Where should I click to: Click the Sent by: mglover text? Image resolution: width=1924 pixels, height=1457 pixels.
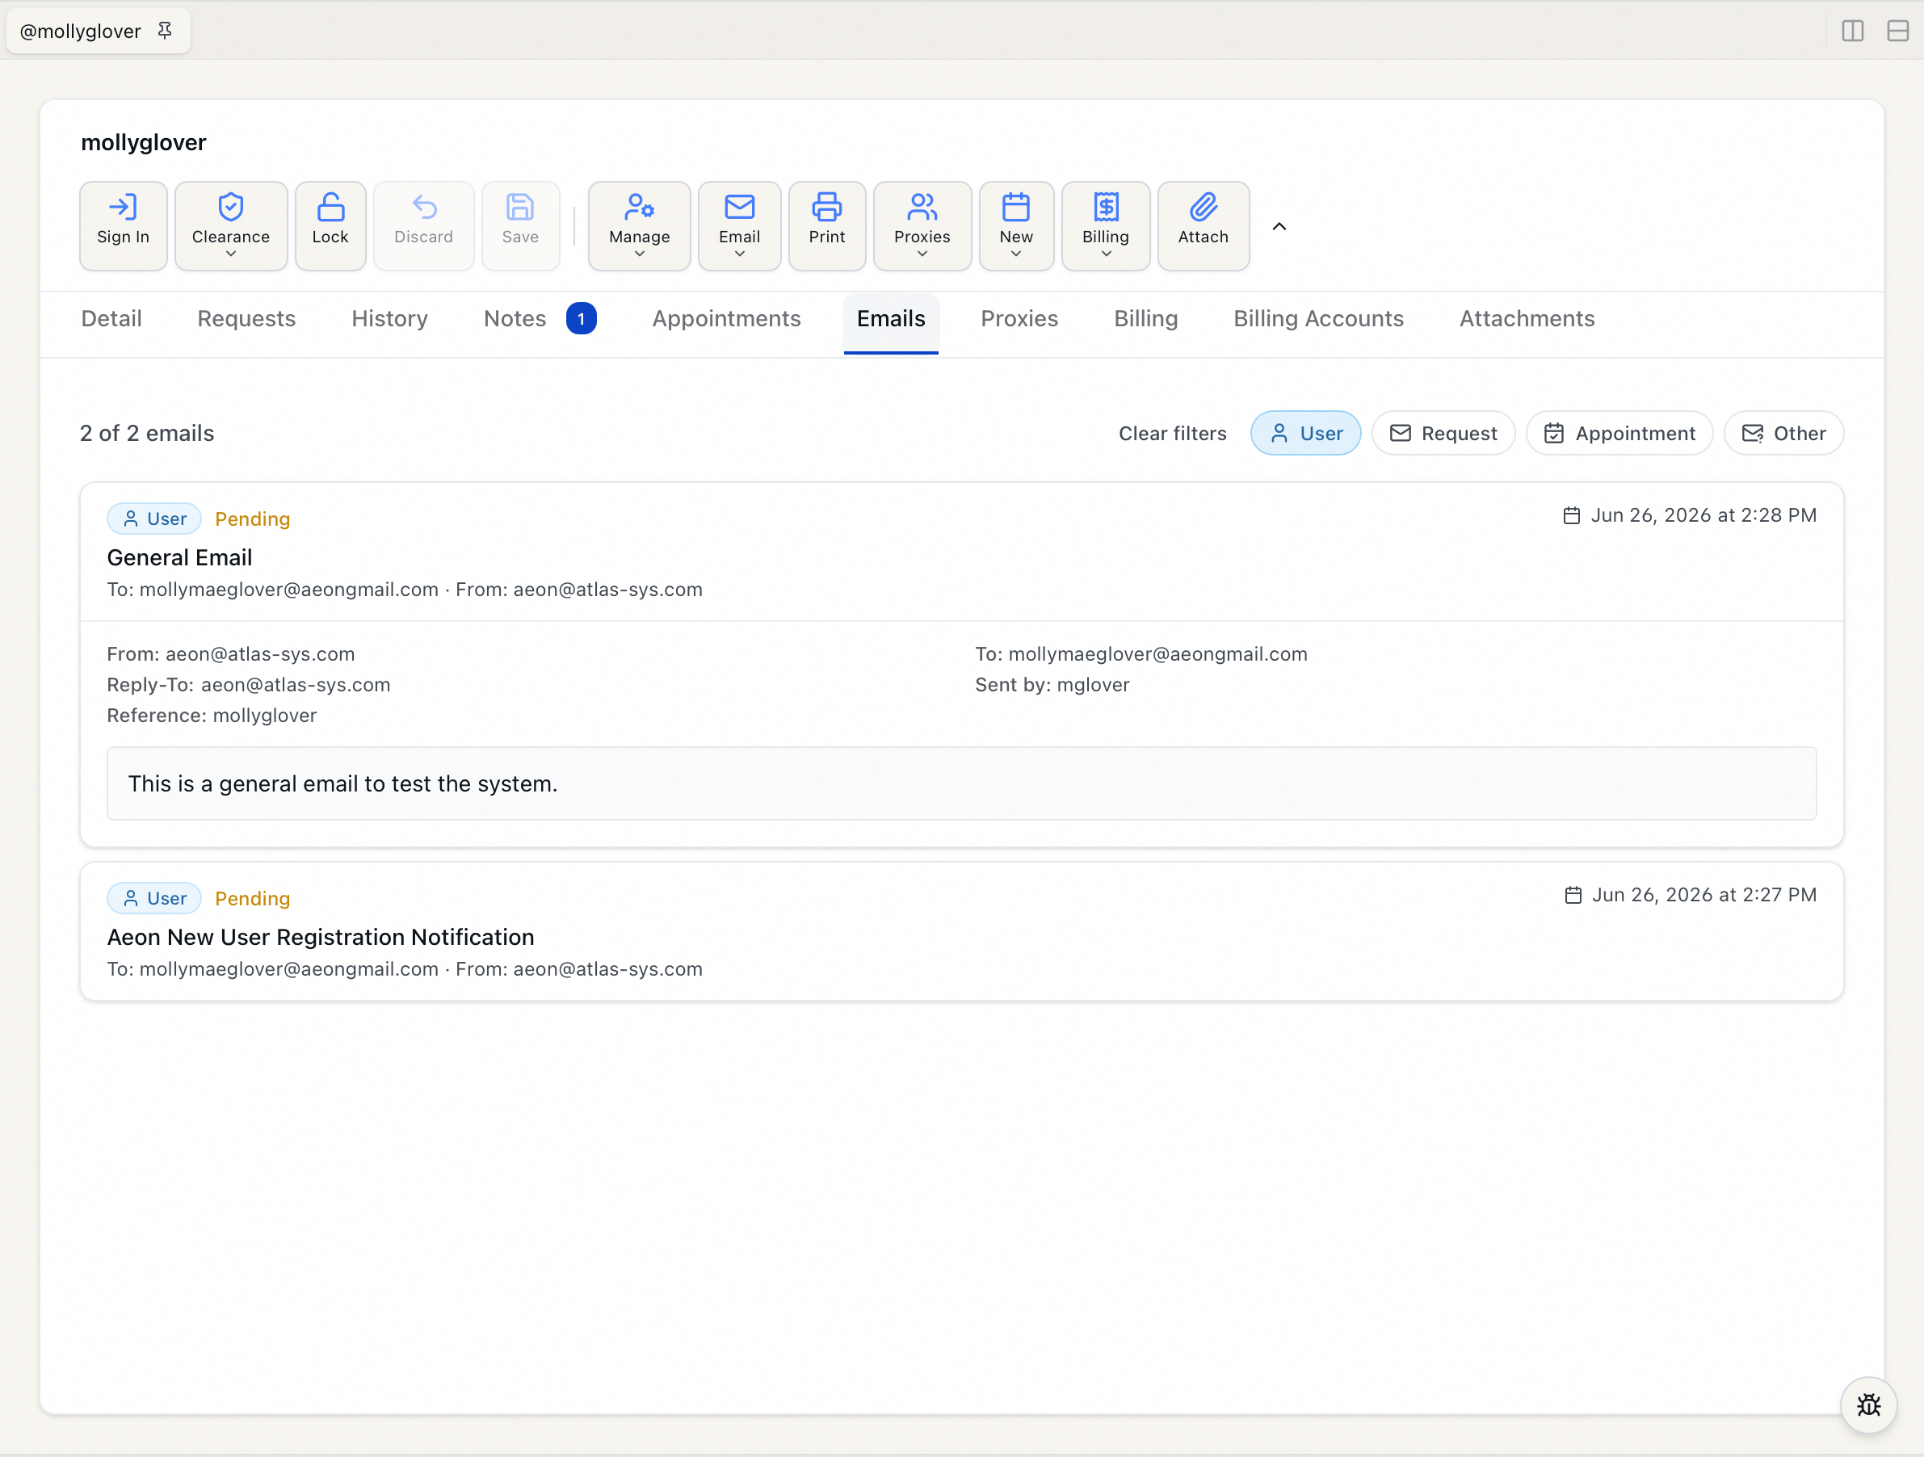pyautogui.click(x=1052, y=685)
